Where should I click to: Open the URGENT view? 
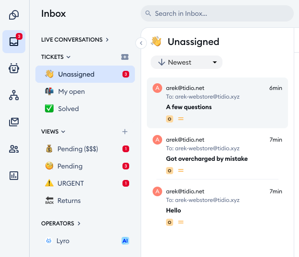click(85, 183)
